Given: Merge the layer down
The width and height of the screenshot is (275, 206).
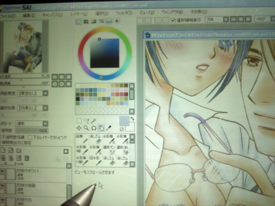Looking at the screenshot, I should [x=11, y=158].
